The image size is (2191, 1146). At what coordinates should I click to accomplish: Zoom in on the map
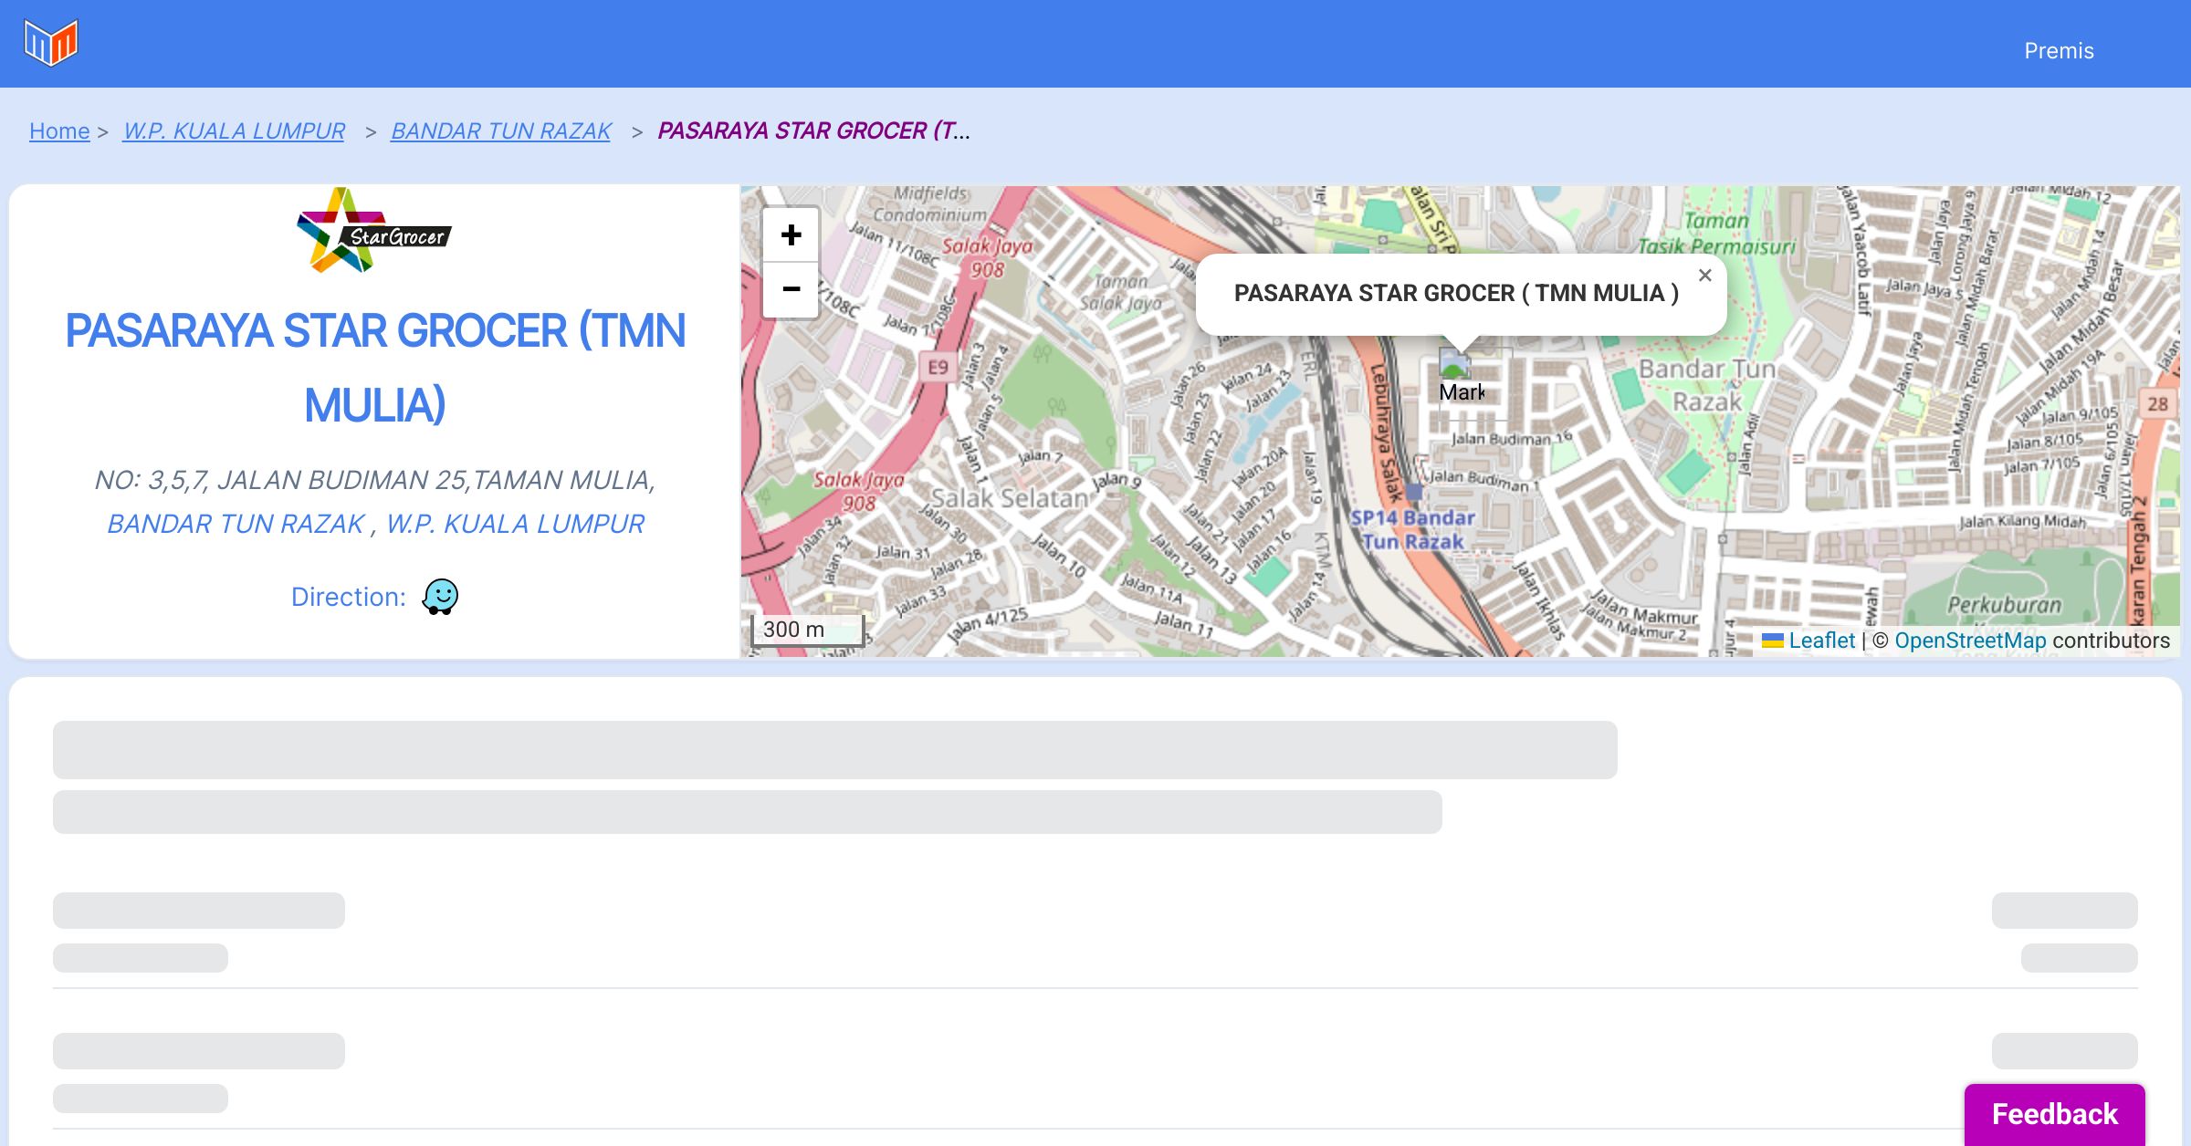791,235
